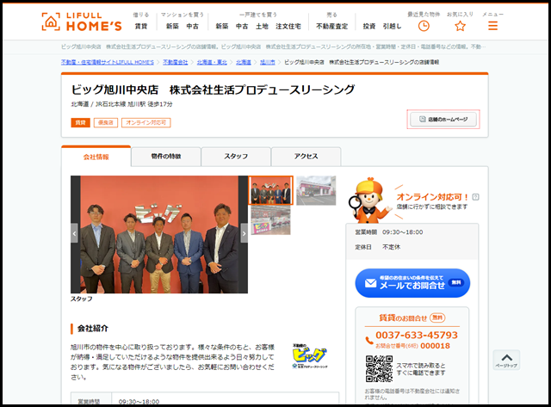Select store interior photo thumbnail
Image resolution: width=551 pixels, height=407 pixels.
(270, 220)
